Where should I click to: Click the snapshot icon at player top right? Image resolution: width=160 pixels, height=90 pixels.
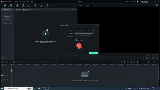157,5
